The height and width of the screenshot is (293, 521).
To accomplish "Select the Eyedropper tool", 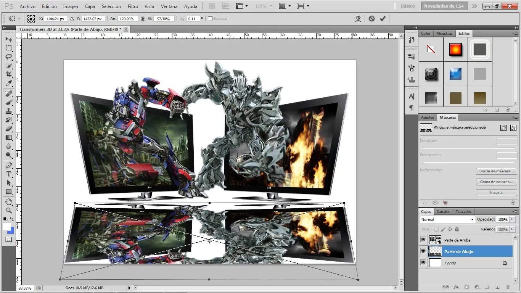I will pos(9,83).
